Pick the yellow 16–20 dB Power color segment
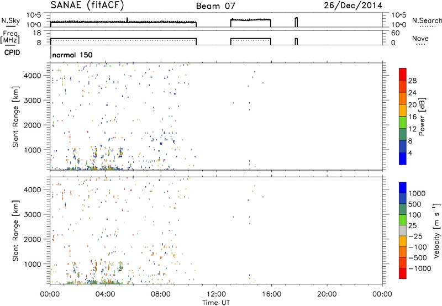This screenshot has height=306, width=442. (x=403, y=110)
